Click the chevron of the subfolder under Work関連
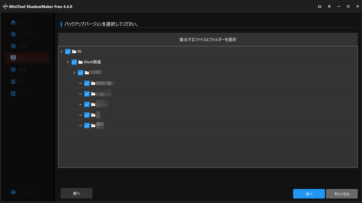Viewport: 362px width, 203px height. tap(74, 73)
